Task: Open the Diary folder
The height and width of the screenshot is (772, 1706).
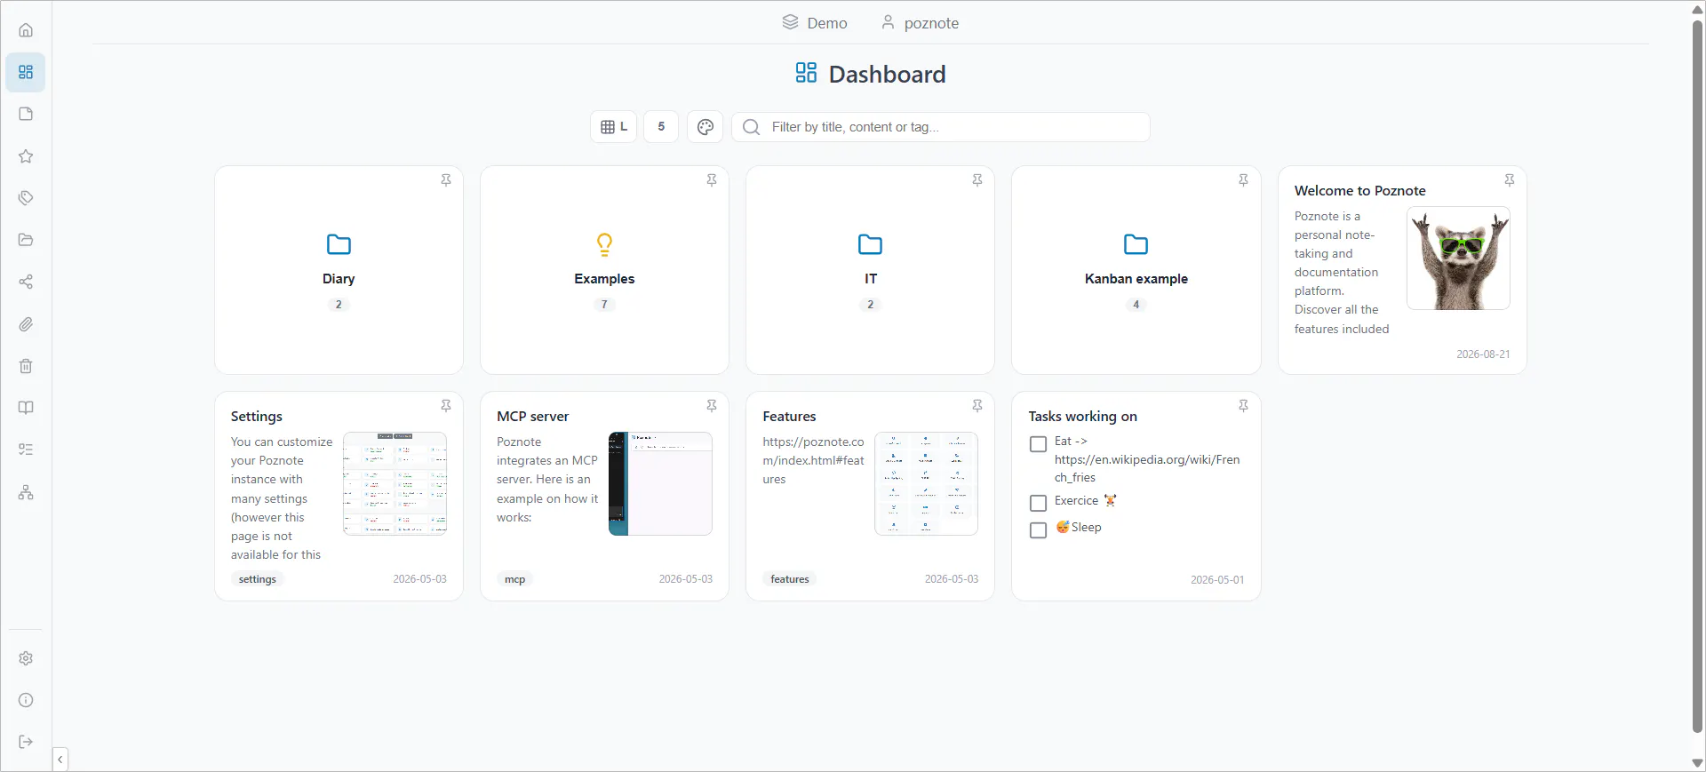Action: pyautogui.click(x=339, y=270)
